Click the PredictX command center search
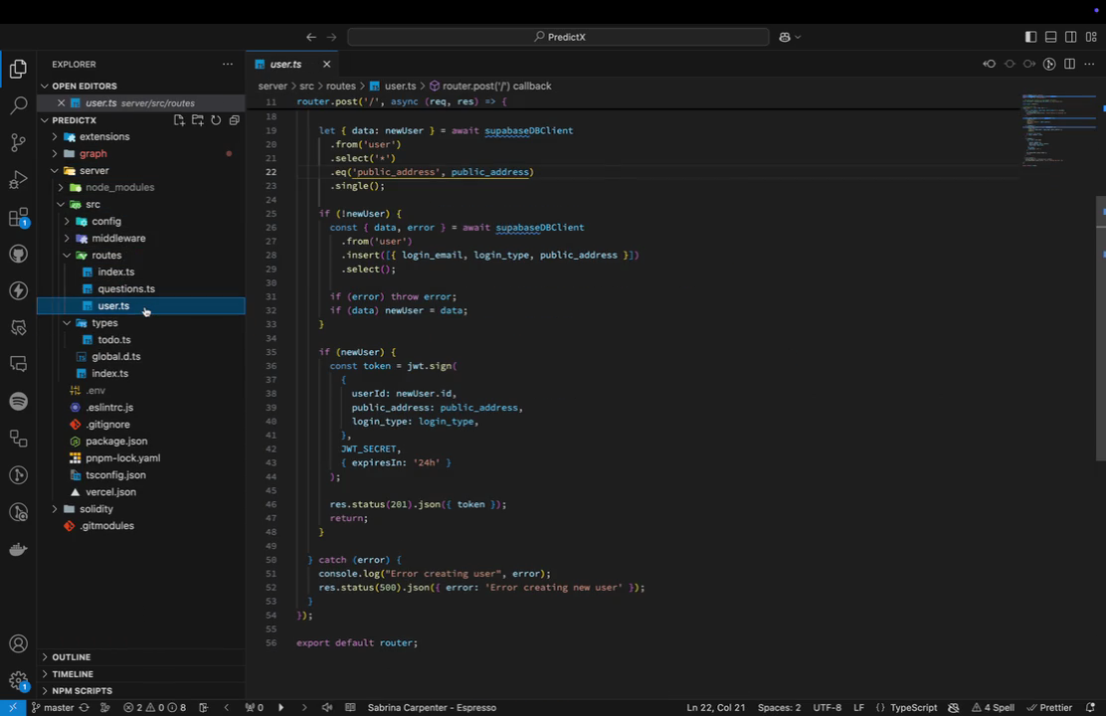Image resolution: width=1106 pixels, height=716 pixels. 558,37
